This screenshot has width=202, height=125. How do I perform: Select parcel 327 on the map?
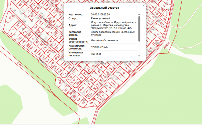18,25
